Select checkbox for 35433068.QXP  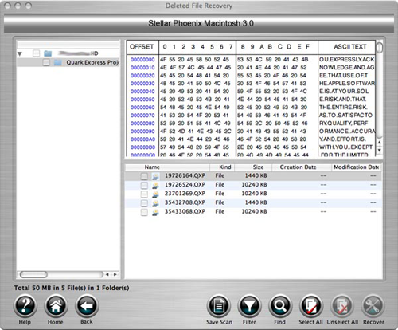pyautogui.click(x=144, y=212)
